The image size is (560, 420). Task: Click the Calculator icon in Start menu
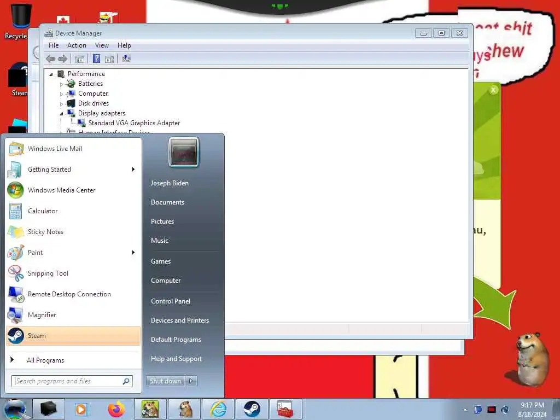[16, 211]
